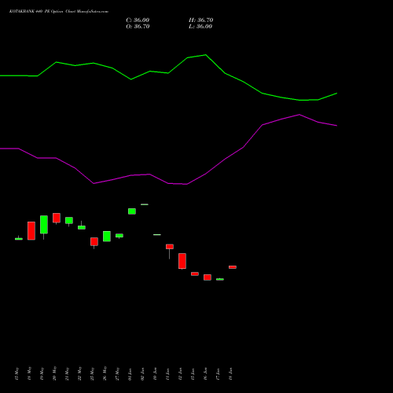This screenshot has width=393, height=393.
Task: Click the last red candlestick above 18 Jun
Action: tap(233, 267)
